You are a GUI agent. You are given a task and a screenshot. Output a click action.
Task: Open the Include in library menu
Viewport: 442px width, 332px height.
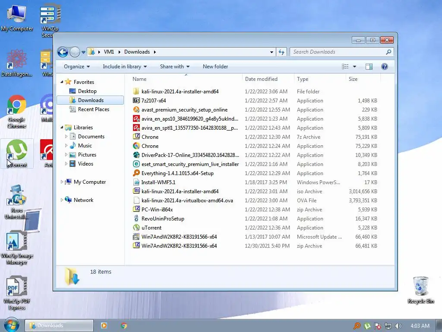(x=125, y=67)
